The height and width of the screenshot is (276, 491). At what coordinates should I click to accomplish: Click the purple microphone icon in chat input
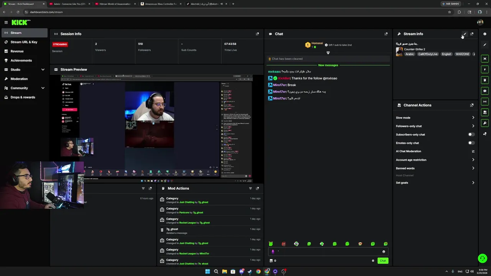(x=273, y=251)
